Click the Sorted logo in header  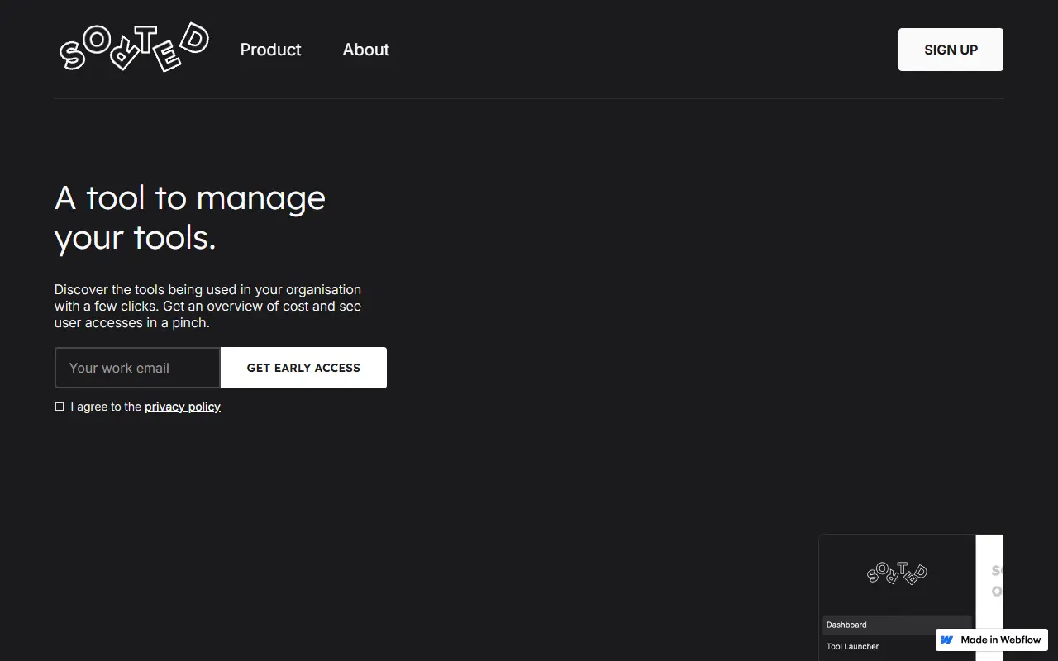(x=134, y=47)
